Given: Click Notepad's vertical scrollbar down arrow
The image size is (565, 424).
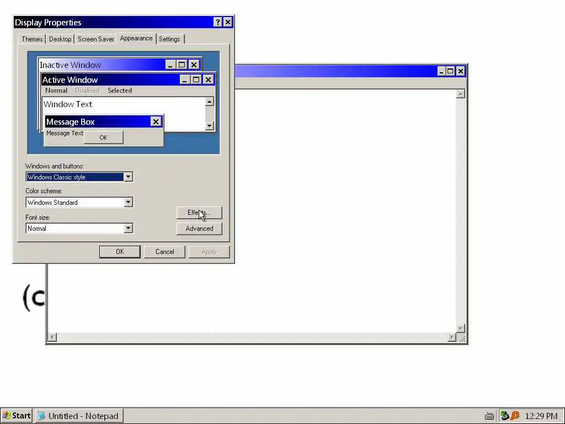Looking at the screenshot, I should [461, 328].
